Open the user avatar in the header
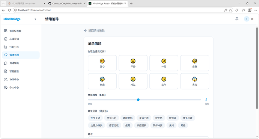The height and width of the screenshot is (139, 259). click(247, 19)
